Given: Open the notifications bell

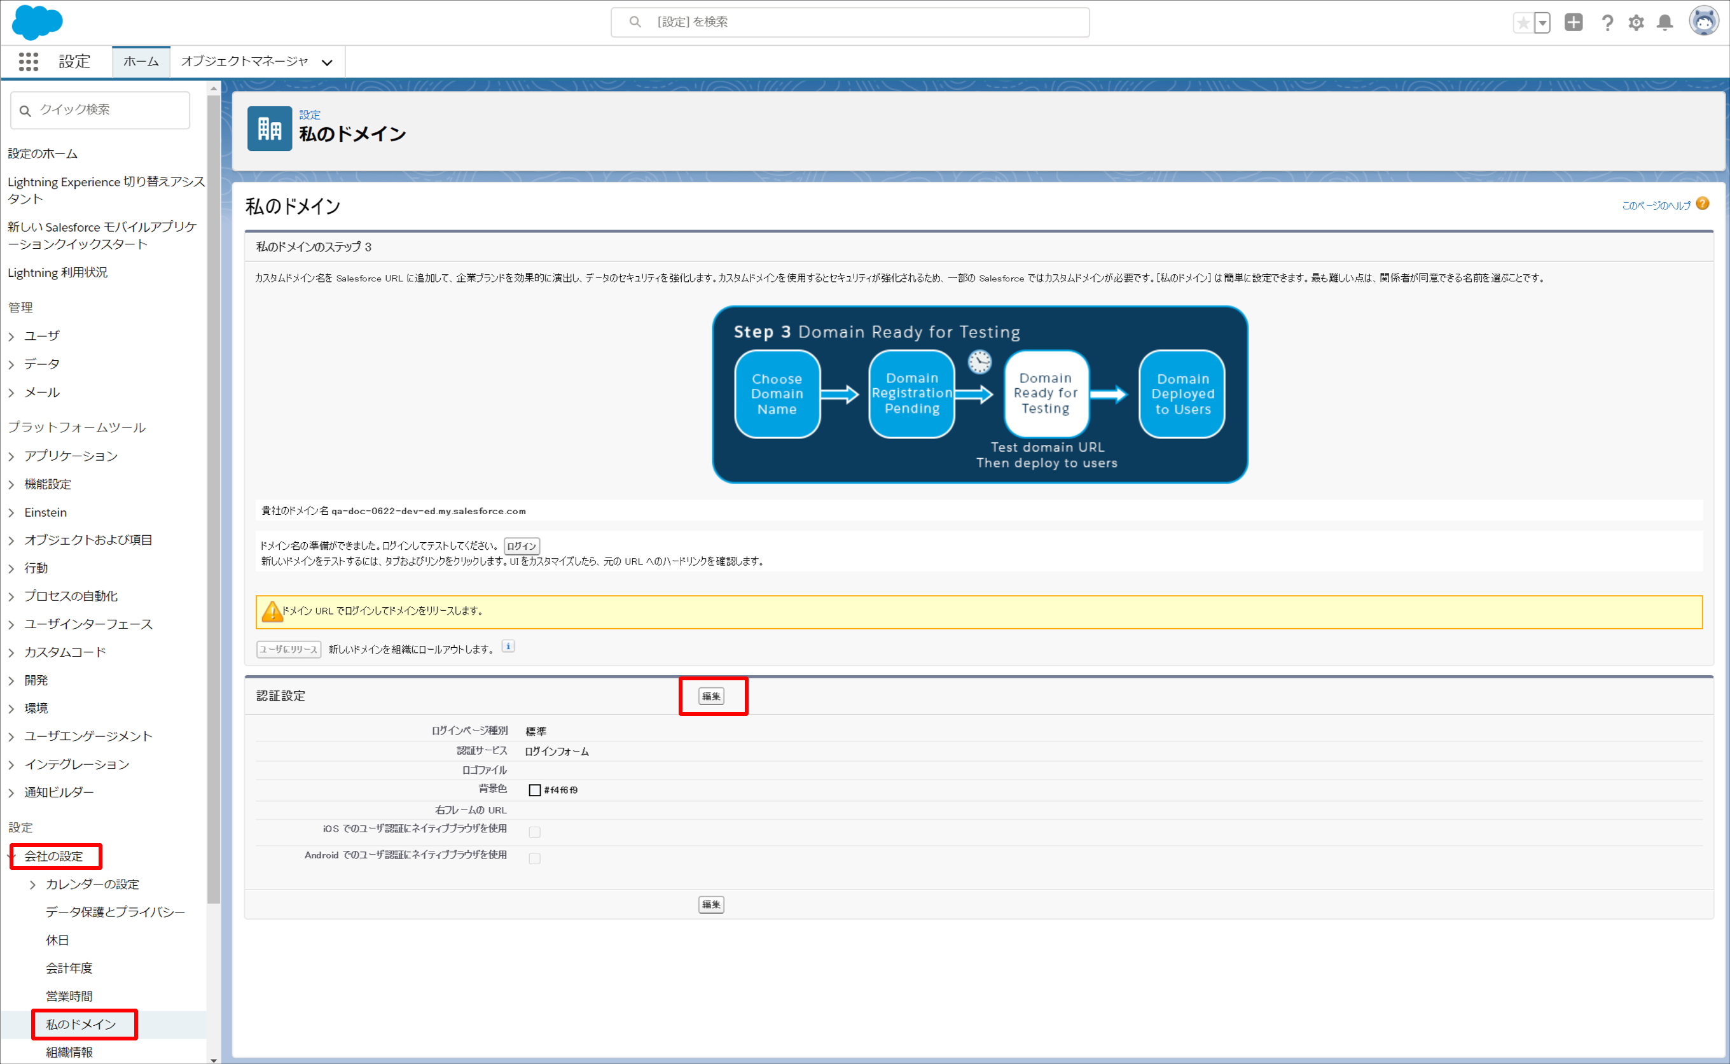Looking at the screenshot, I should [1664, 22].
